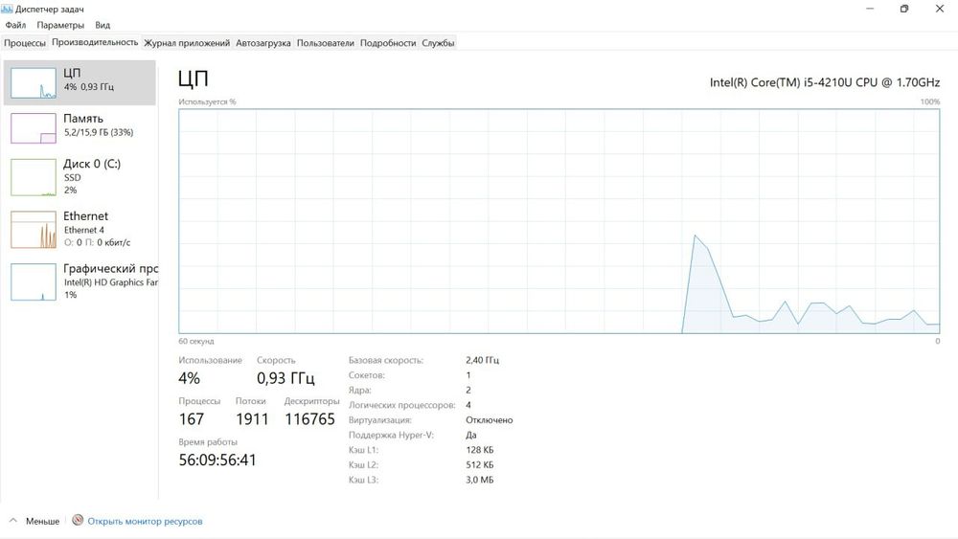Click the L1 cache value 128 КБ

(480, 450)
